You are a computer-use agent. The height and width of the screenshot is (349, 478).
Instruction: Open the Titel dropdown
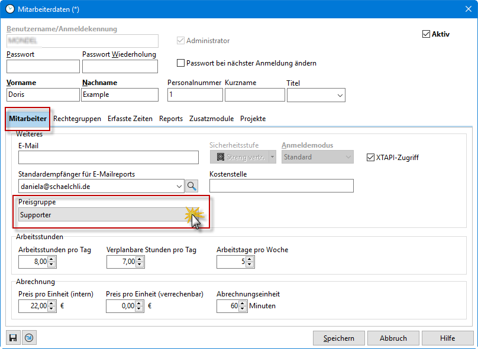click(x=340, y=95)
